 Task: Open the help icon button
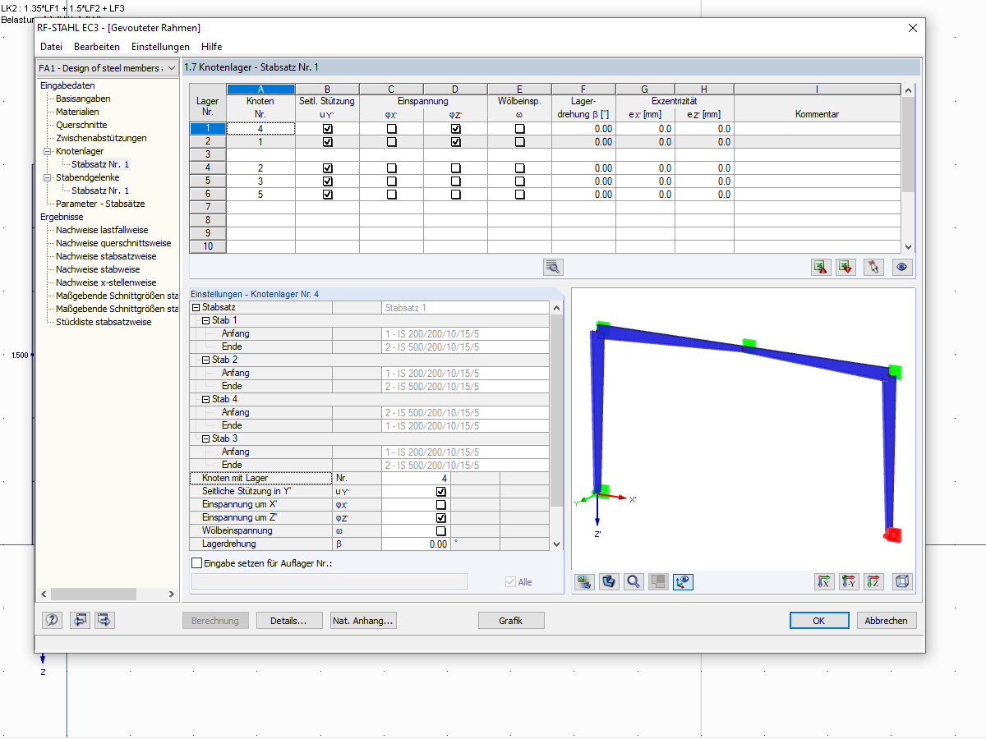[x=52, y=621]
